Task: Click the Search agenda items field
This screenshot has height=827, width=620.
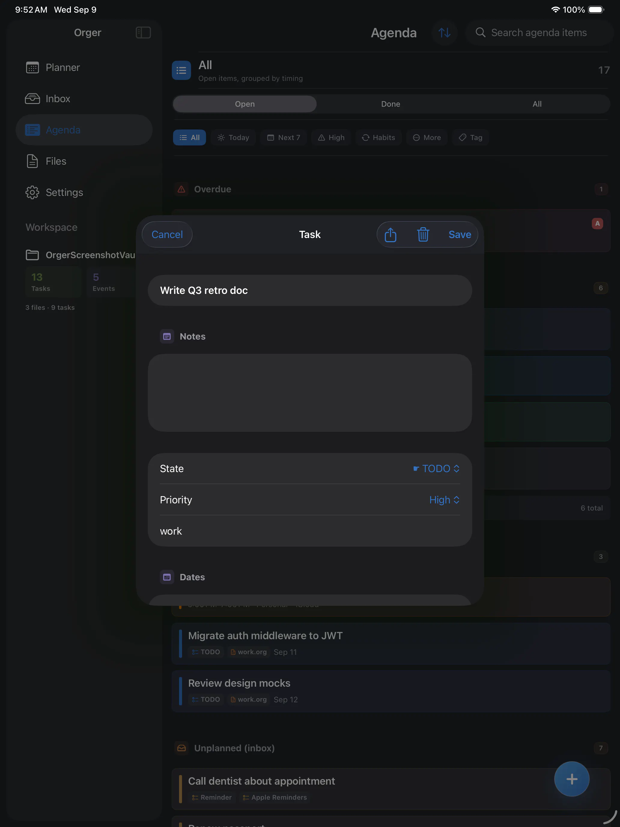Action: tap(539, 32)
